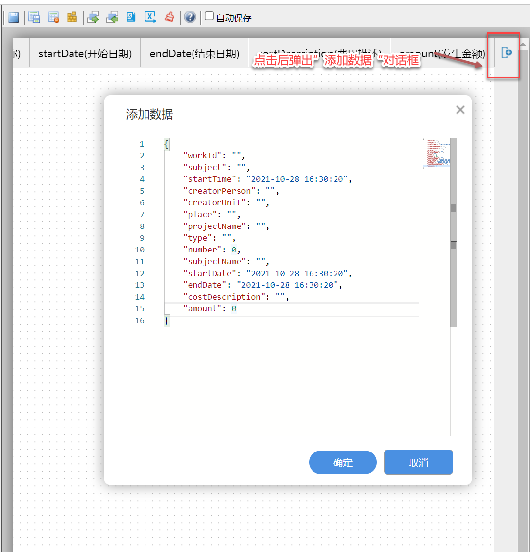
Task: Click the export icon with left green arrow
Action: 113,17
